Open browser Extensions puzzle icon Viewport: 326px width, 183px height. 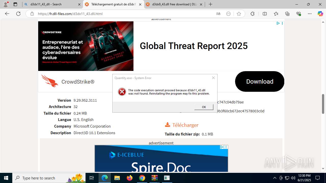pos(252,14)
